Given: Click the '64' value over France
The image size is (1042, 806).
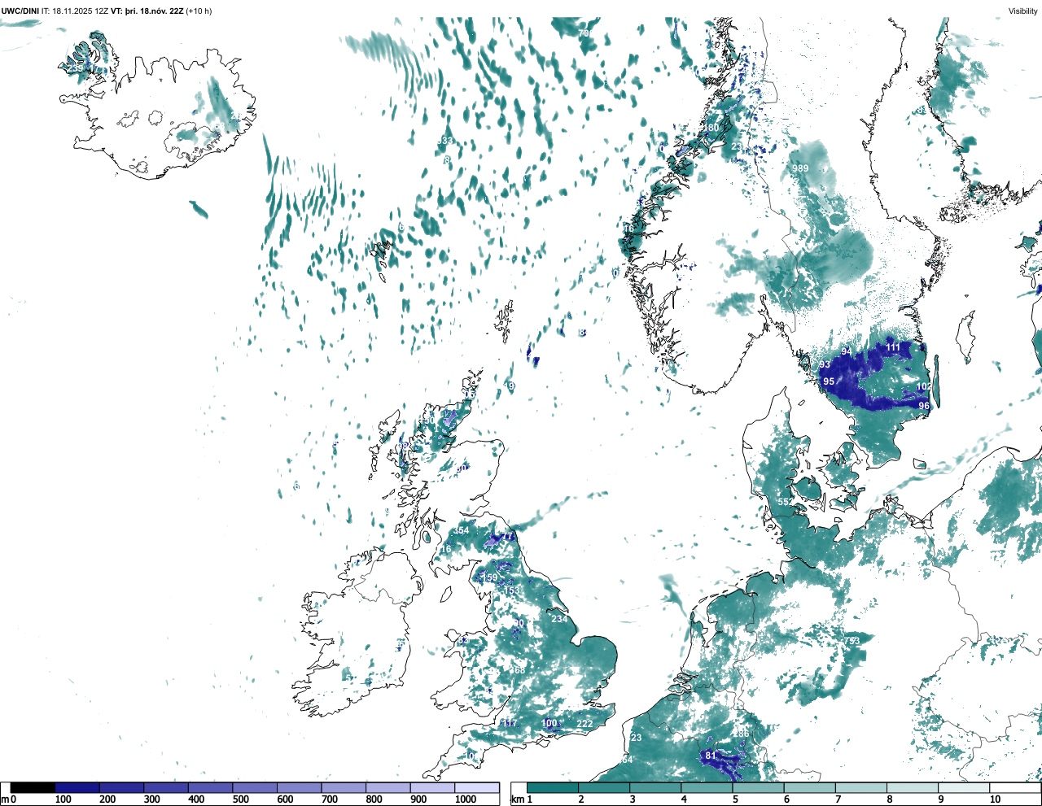Looking at the screenshot, I should [627, 760].
